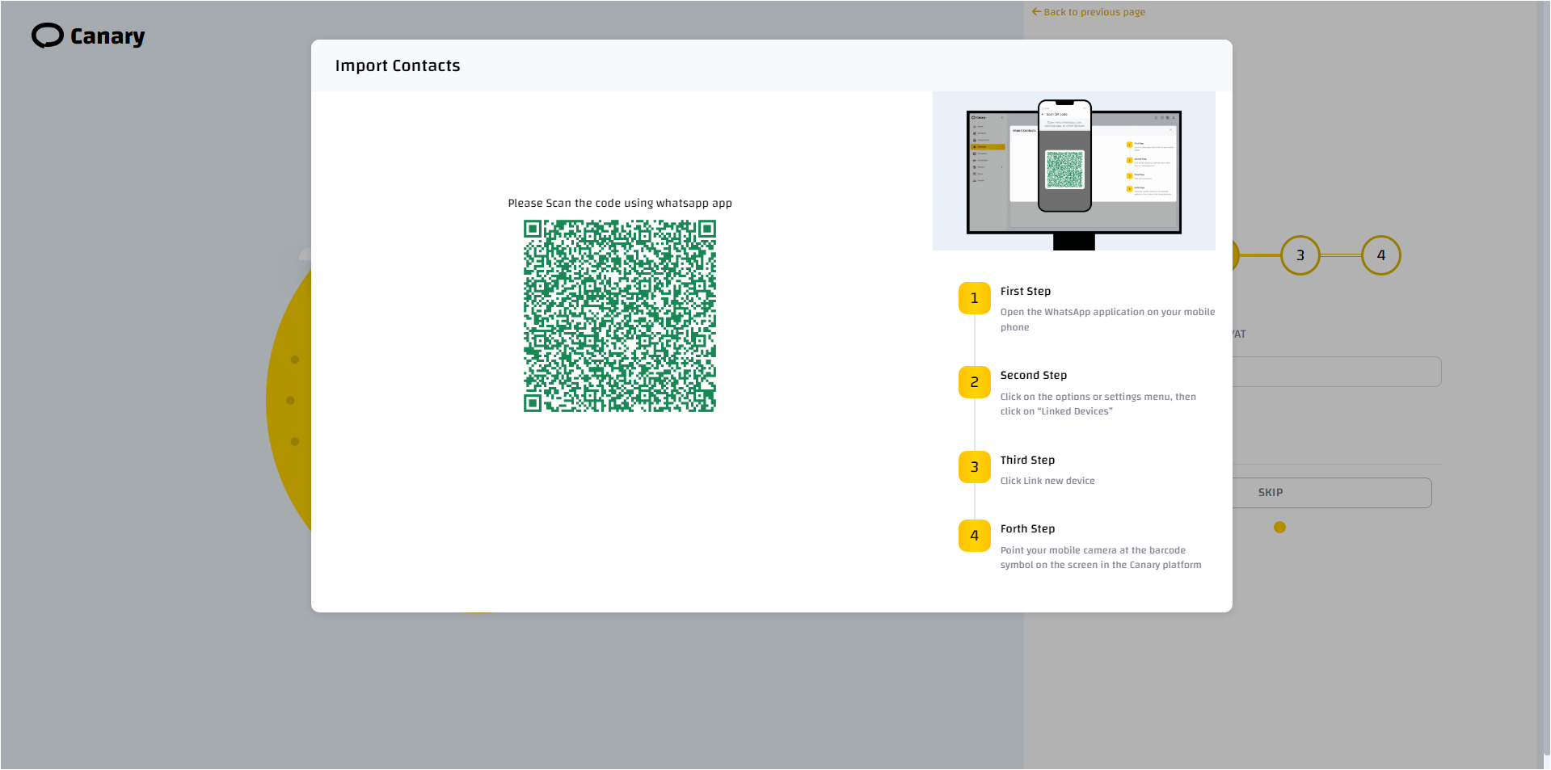Focus the input field behind the dialog
Image resolution: width=1551 pixels, height=770 pixels.
tap(1337, 372)
